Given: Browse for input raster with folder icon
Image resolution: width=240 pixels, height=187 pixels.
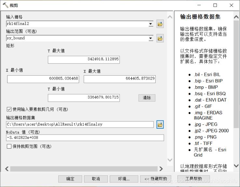Looking at the screenshot, I should click(160, 24).
